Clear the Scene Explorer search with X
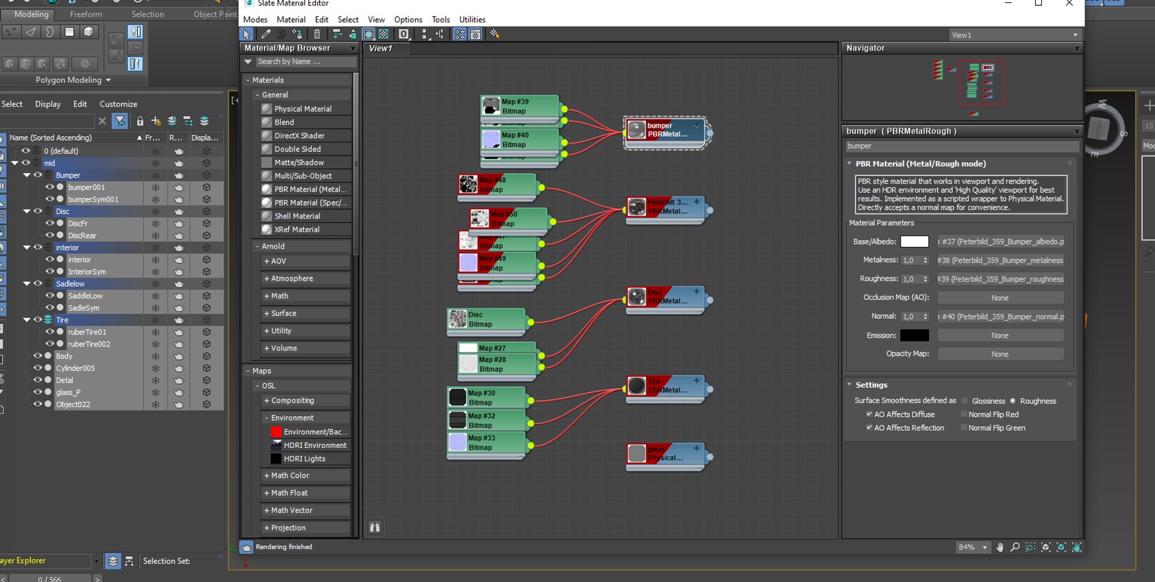1155x582 pixels. point(102,121)
